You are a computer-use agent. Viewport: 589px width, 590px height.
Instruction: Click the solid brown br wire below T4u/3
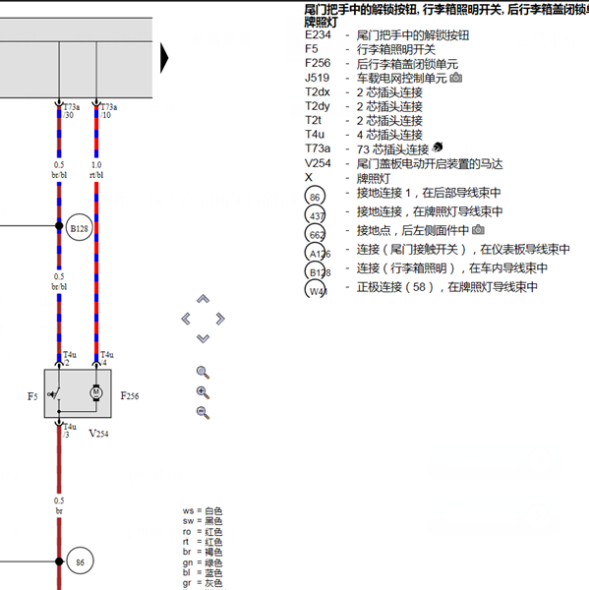pos(59,459)
